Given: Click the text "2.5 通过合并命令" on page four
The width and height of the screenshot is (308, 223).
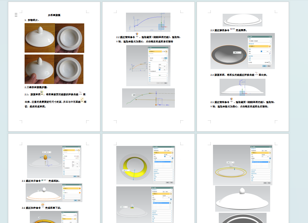Looking at the screenshot, I should point(31,181).
